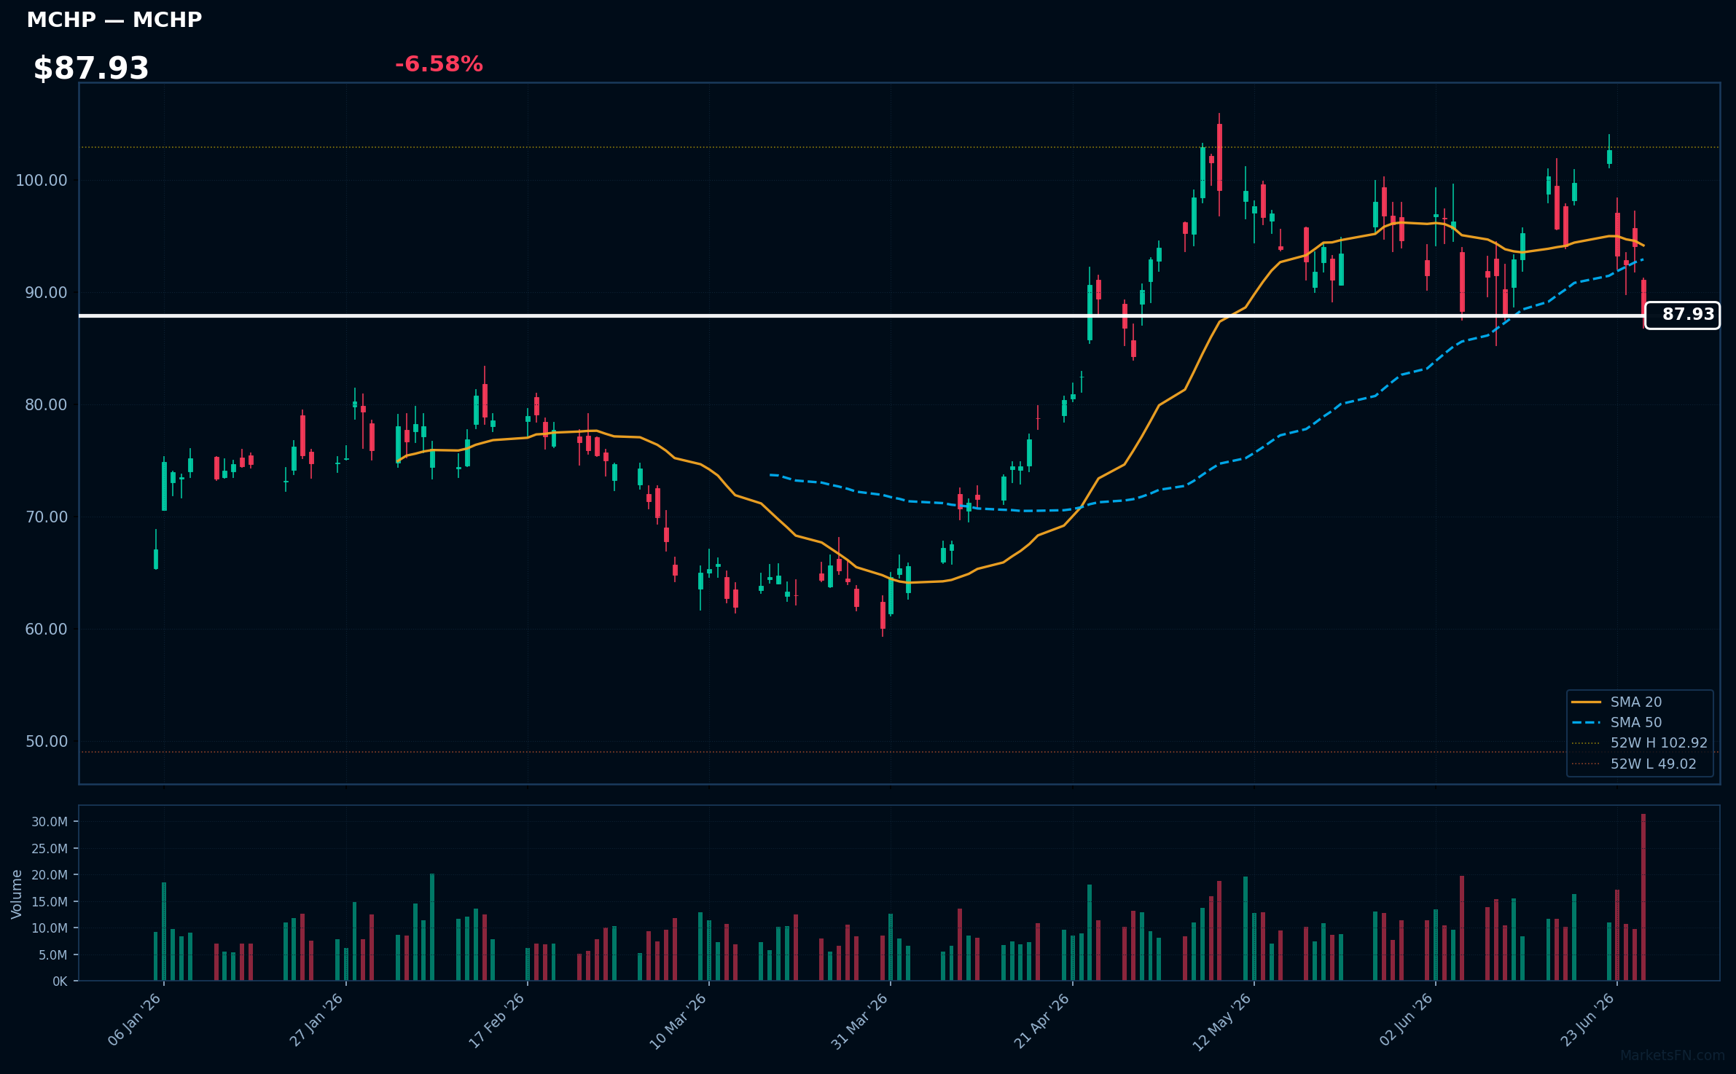The width and height of the screenshot is (1736, 1074).
Task: Click the 70.00 price axis label
Action: click(46, 517)
